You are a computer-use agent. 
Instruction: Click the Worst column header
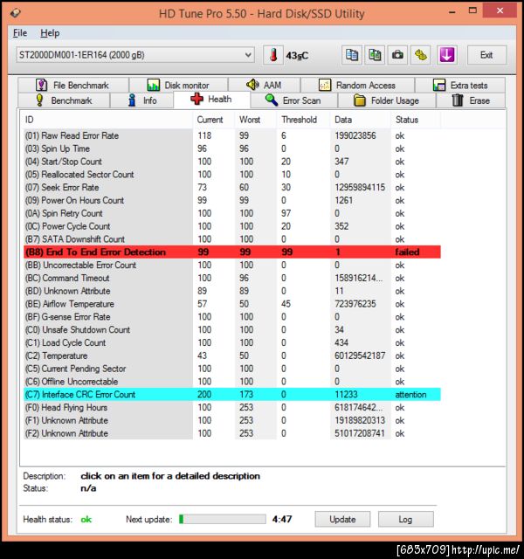pyautogui.click(x=256, y=120)
